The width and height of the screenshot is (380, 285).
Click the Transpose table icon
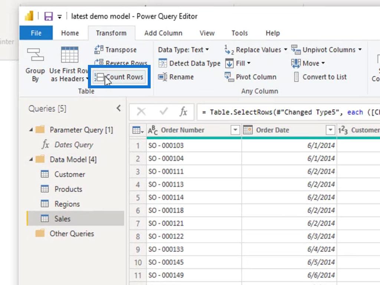pyautogui.click(x=99, y=50)
